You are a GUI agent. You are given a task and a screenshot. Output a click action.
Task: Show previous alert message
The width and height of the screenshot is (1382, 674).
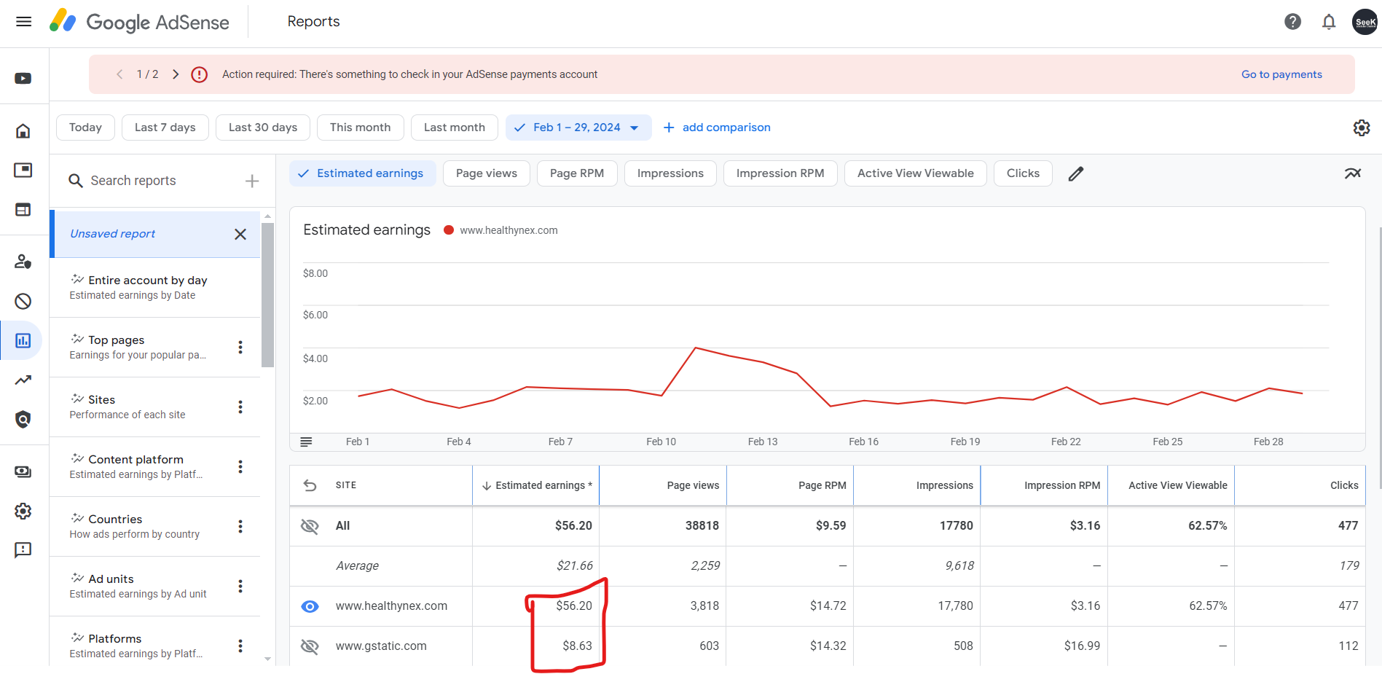(x=120, y=74)
